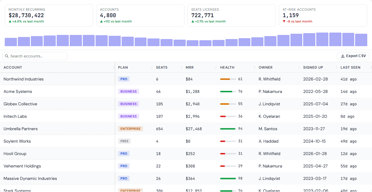
Task: Select the Massive Dynamic Industries account
Action: coord(30,178)
